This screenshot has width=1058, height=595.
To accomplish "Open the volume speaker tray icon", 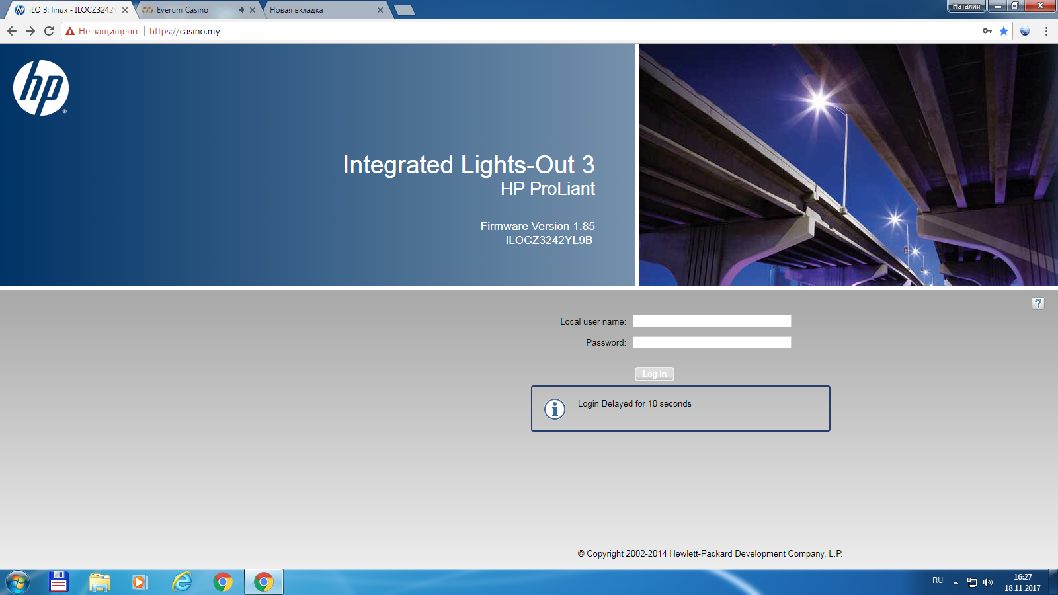I will click(x=988, y=582).
